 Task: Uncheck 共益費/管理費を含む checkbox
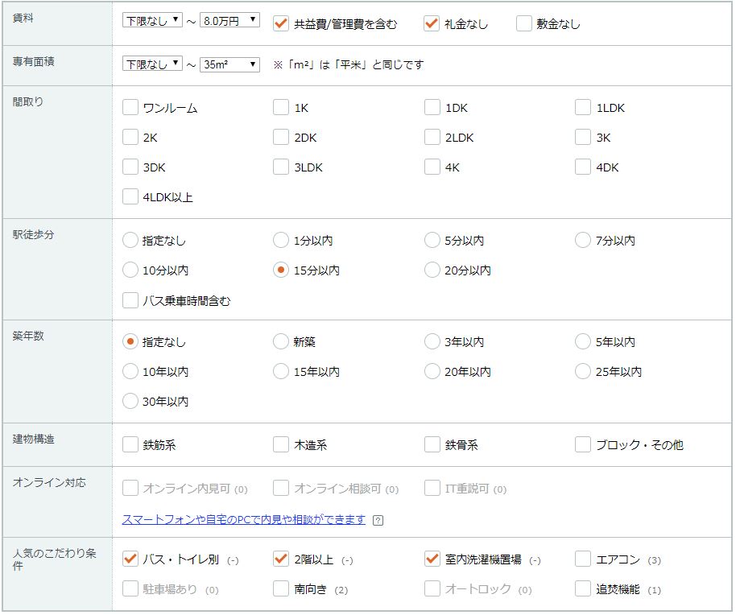pyautogui.click(x=281, y=23)
